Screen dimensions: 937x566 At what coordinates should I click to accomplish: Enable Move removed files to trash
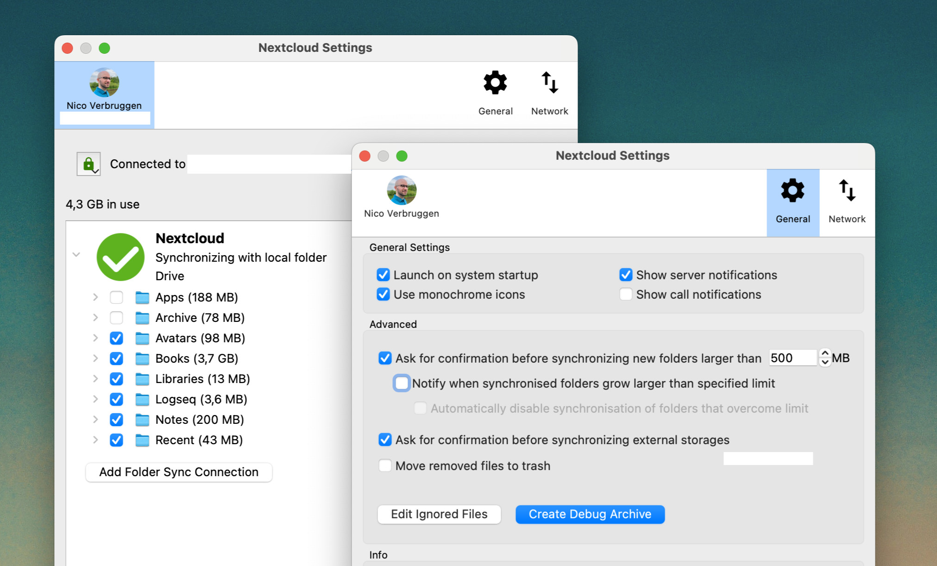385,465
